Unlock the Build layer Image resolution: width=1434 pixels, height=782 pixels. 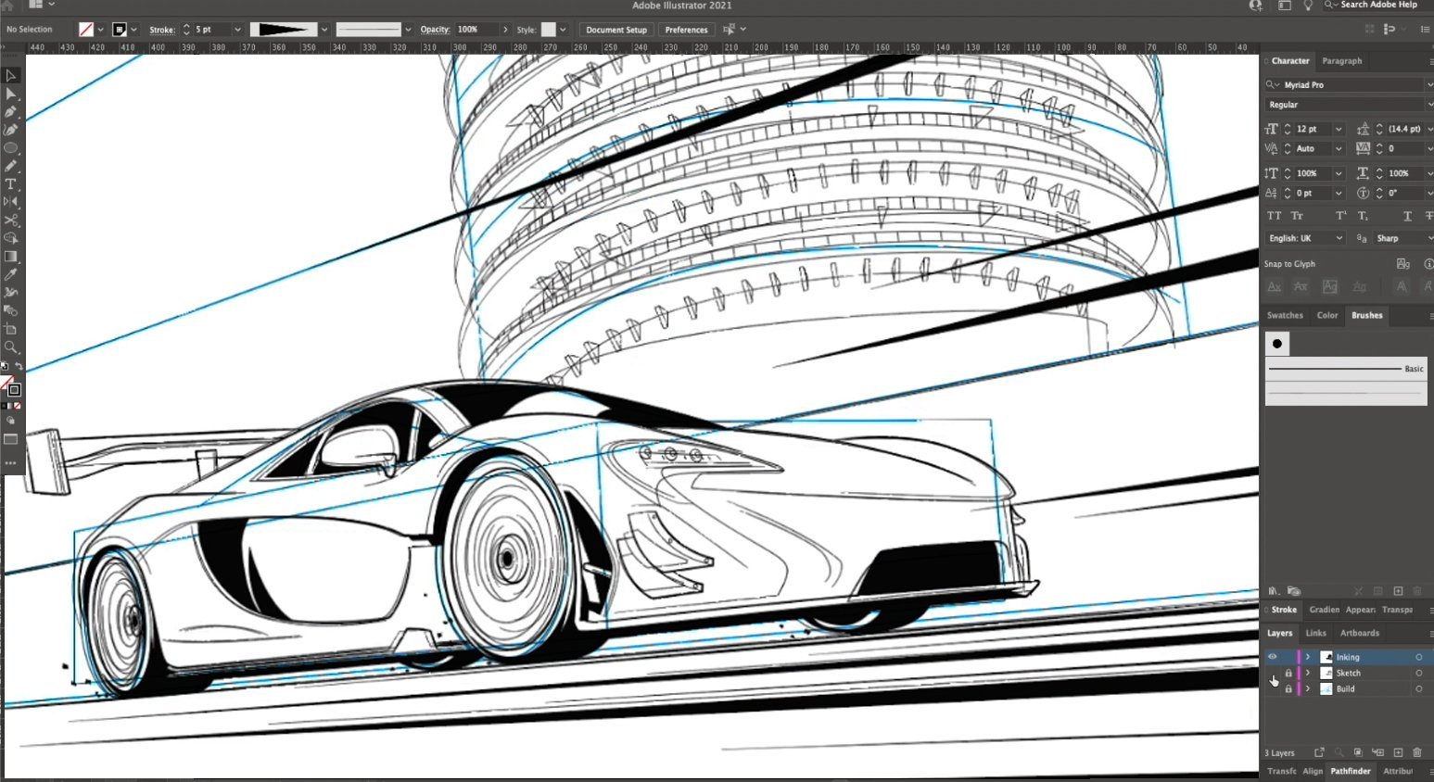point(1288,689)
